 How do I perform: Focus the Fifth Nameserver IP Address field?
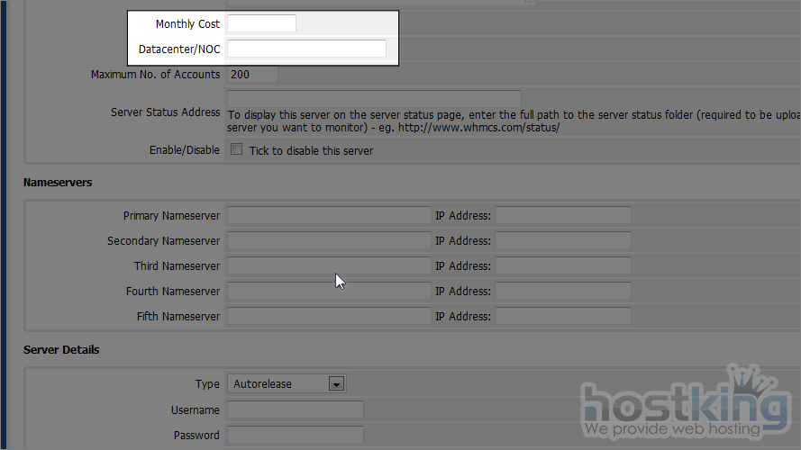(x=562, y=317)
